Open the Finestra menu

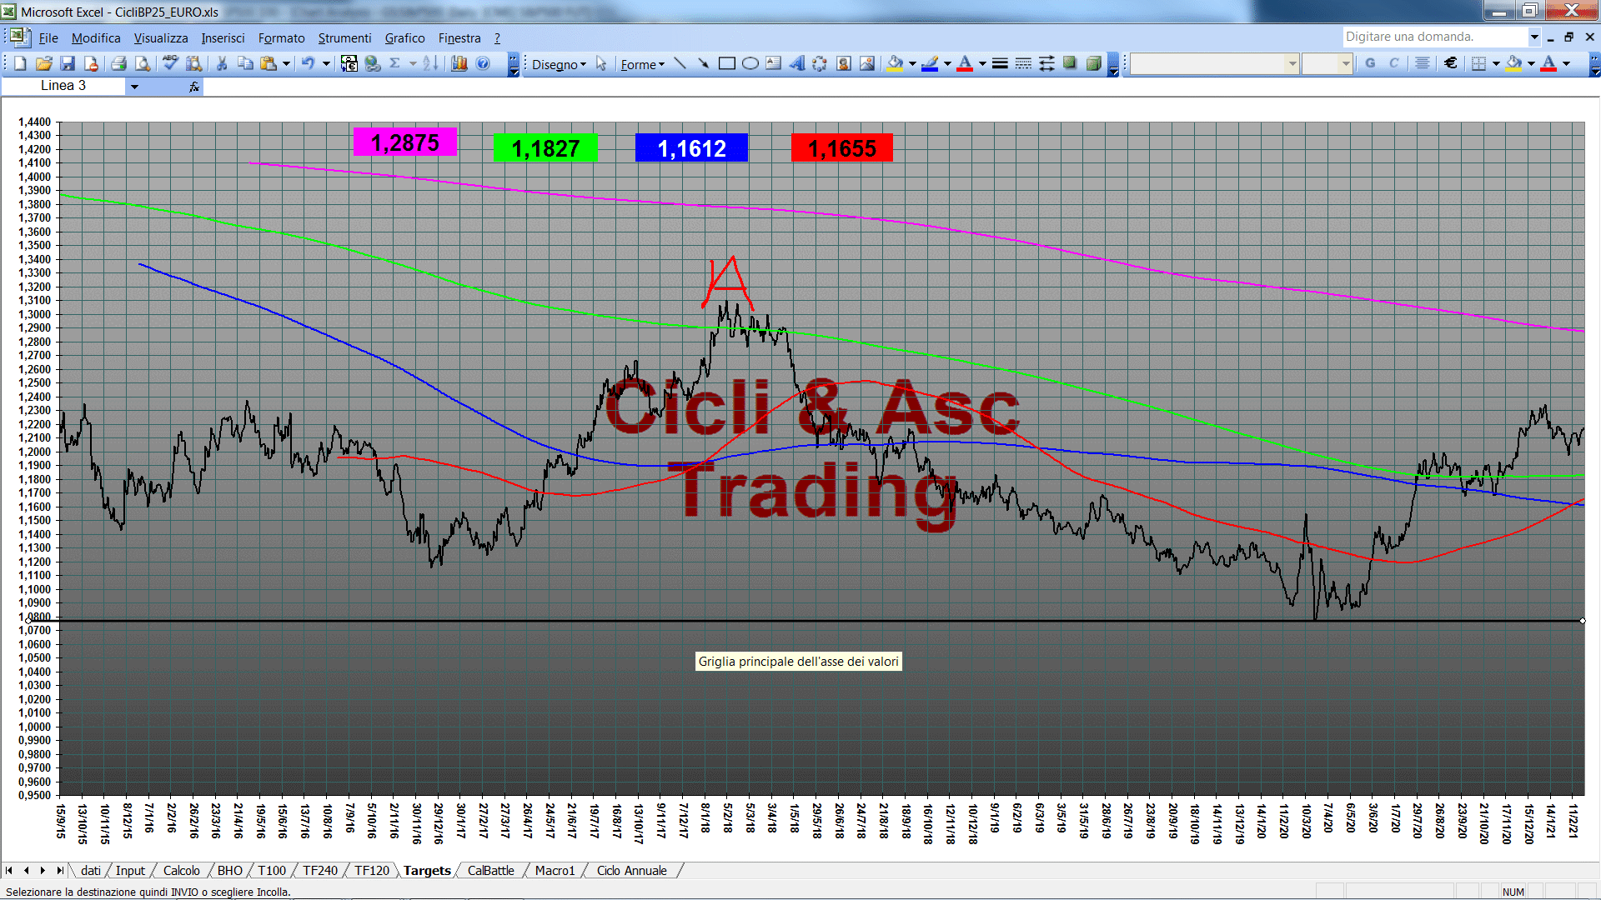(459, 37)
